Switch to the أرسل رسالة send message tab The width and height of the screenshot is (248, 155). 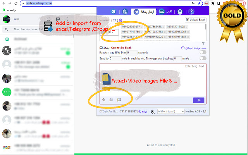[144, 12]
